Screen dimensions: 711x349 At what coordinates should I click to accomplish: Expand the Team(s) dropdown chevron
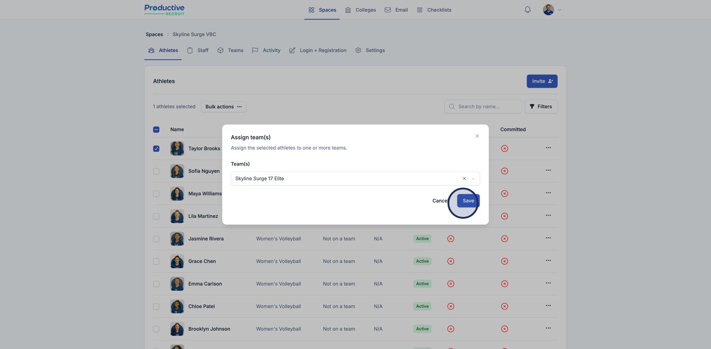(x=474, y=179)
